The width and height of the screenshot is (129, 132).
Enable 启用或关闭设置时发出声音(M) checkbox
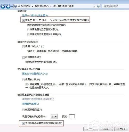(28, 35)
